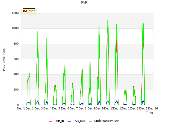This screenshot has height=126, width=169.
Task: Click the 0 y-axis tick label
Action: coord(18,105)
